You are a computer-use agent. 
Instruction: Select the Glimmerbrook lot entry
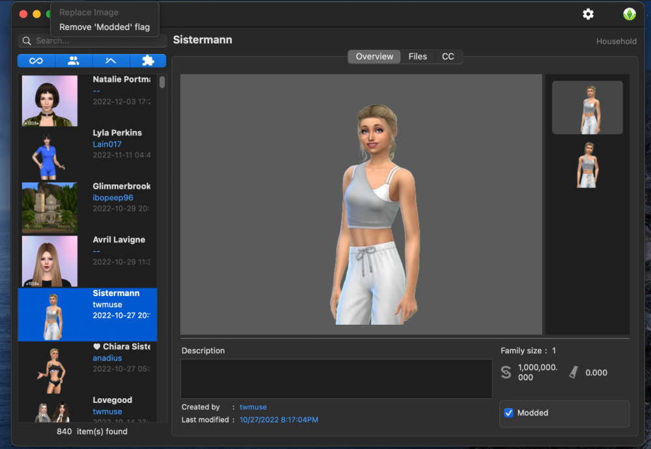coord(87,208)
